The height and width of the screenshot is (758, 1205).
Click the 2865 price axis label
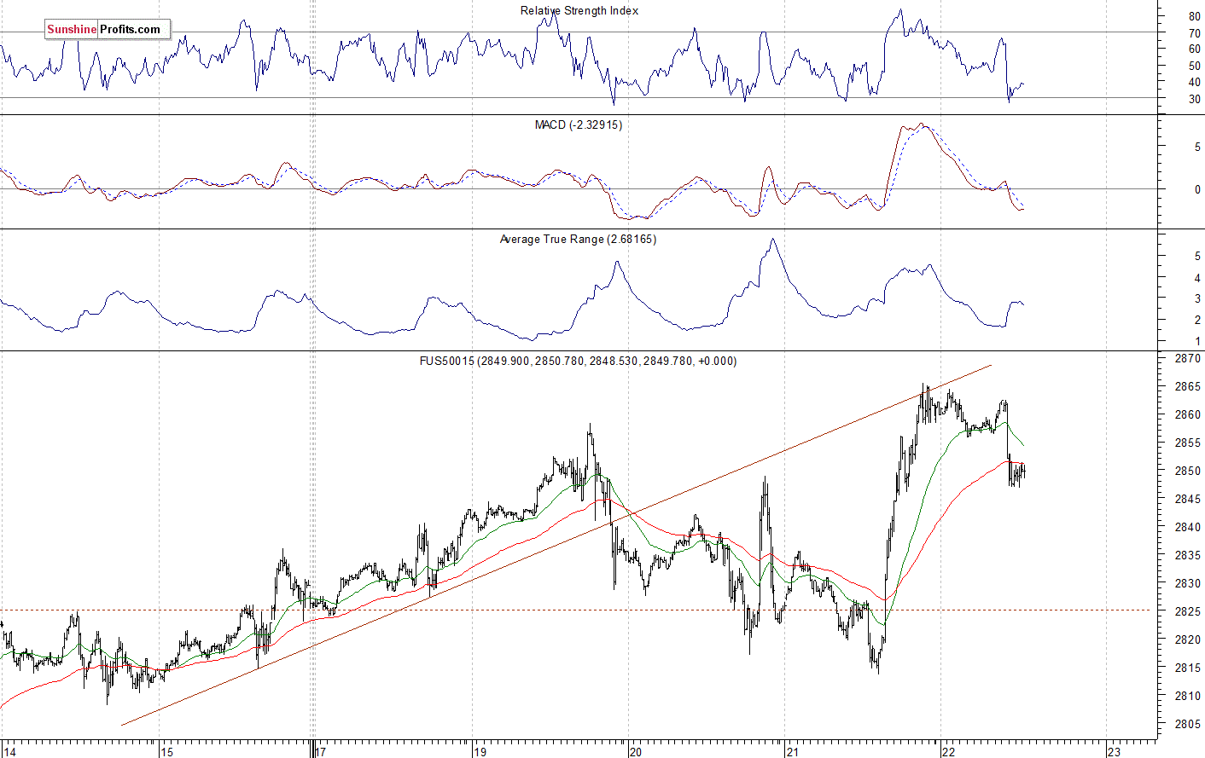coord(1189,386)
